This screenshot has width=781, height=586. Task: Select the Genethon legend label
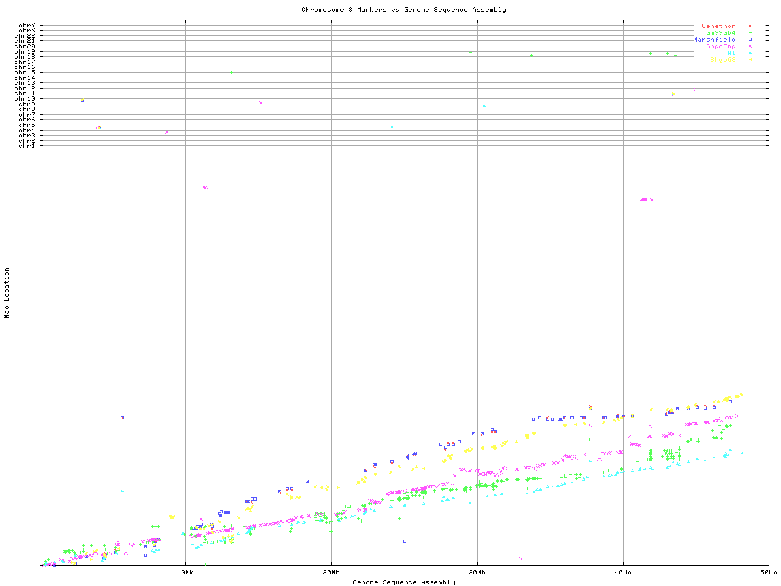[718, 26]
